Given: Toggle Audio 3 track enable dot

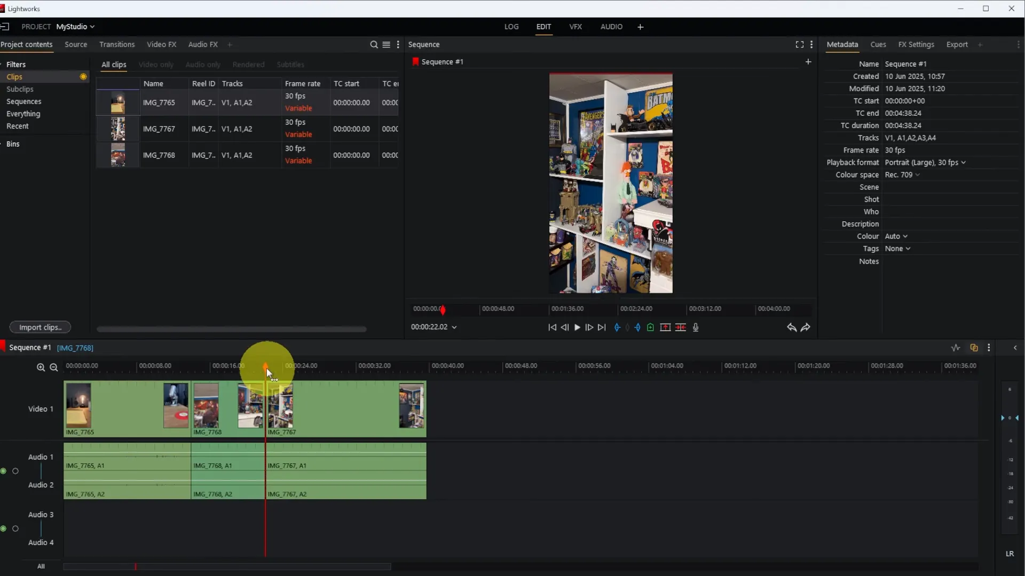Looking at the screenshot, I should pos(4,529).
